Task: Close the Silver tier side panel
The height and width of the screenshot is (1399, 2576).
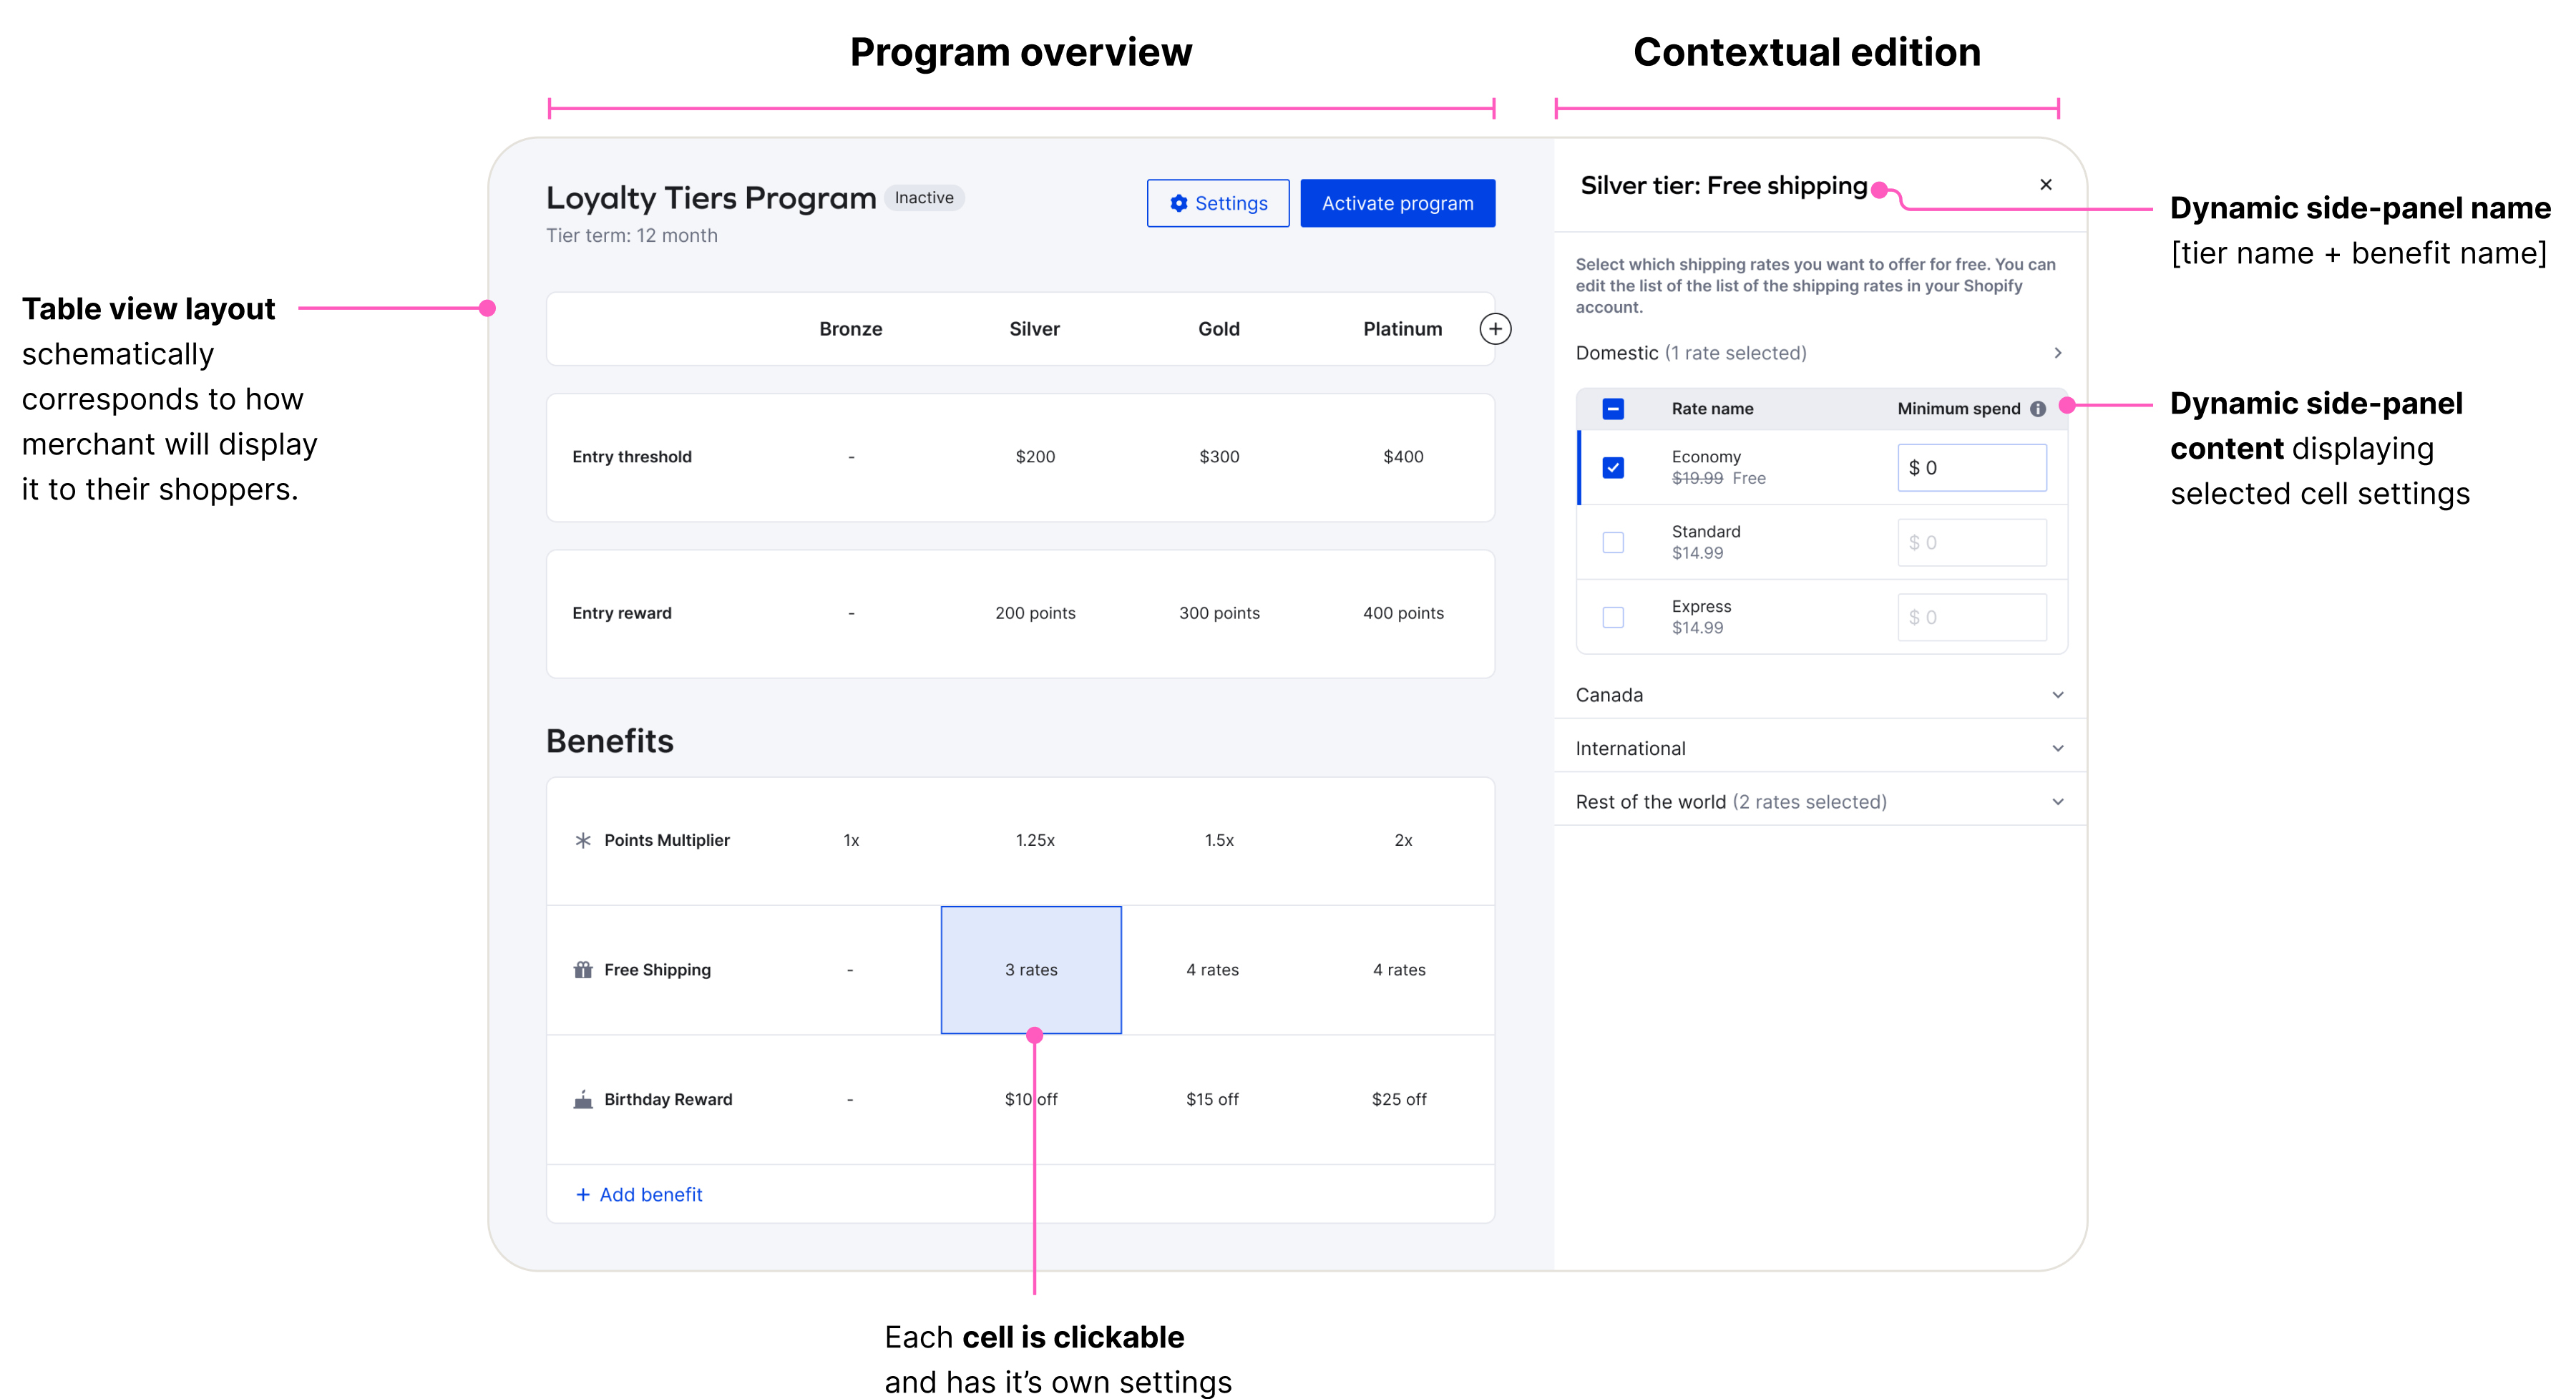Action: 2046,185
